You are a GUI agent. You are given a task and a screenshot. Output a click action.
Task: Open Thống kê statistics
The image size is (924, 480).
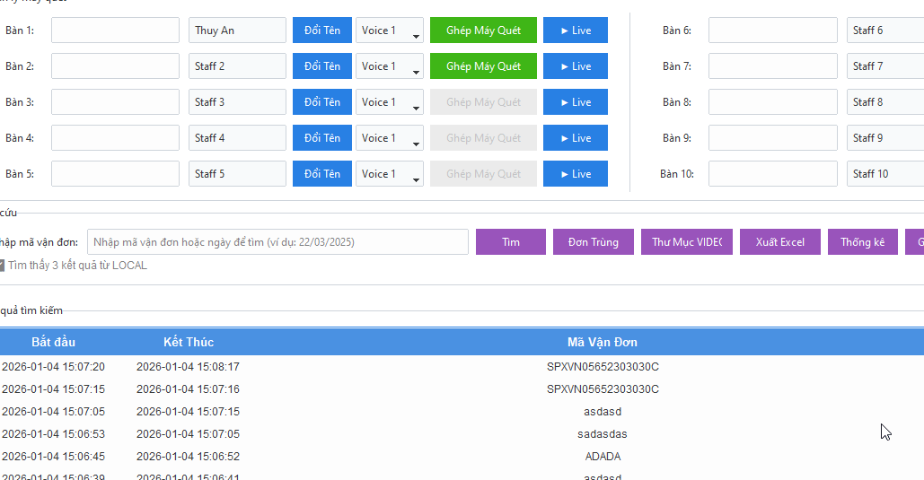click(x=862, y=242)
